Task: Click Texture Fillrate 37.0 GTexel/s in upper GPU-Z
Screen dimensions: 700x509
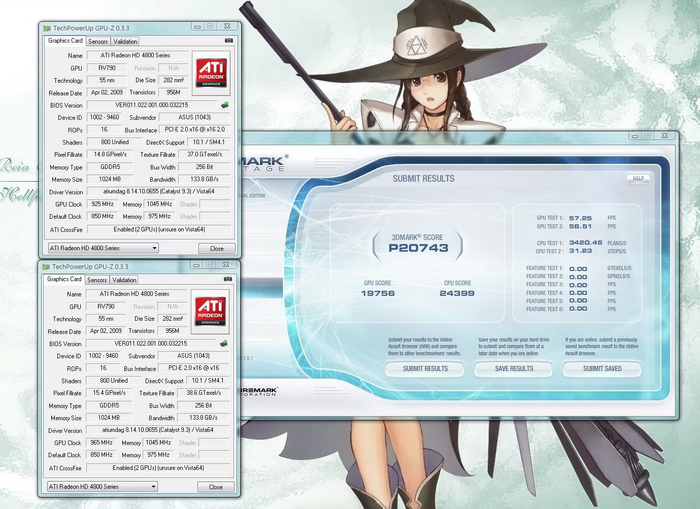Action: coord(205,154)
